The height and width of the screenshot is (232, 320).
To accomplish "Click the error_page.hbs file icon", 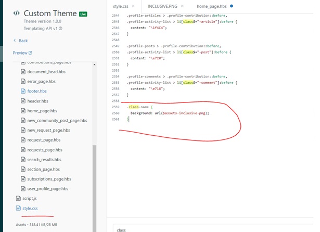I will tap(23, 82).
